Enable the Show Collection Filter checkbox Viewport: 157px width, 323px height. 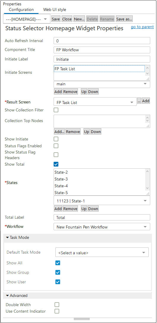[56, 110]
